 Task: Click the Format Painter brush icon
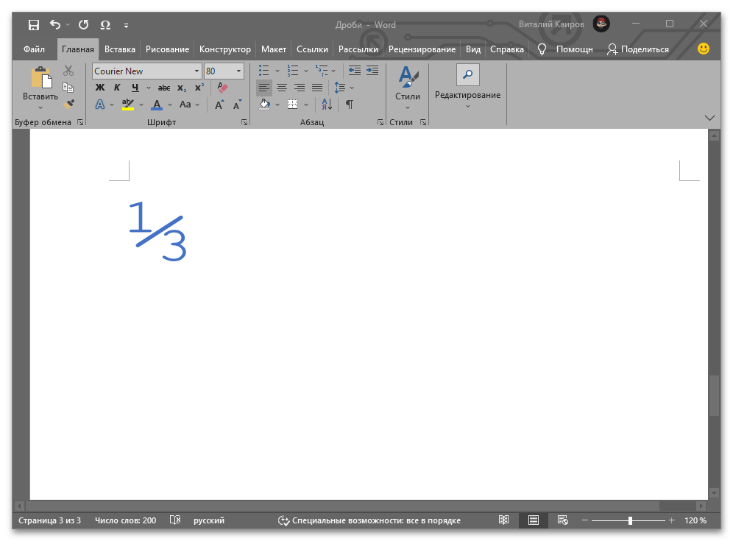pos(68,105)
